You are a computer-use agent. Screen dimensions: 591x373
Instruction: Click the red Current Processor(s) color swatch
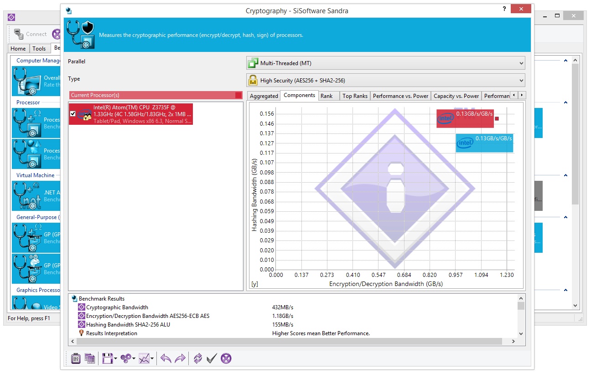[x=238, y=95]
